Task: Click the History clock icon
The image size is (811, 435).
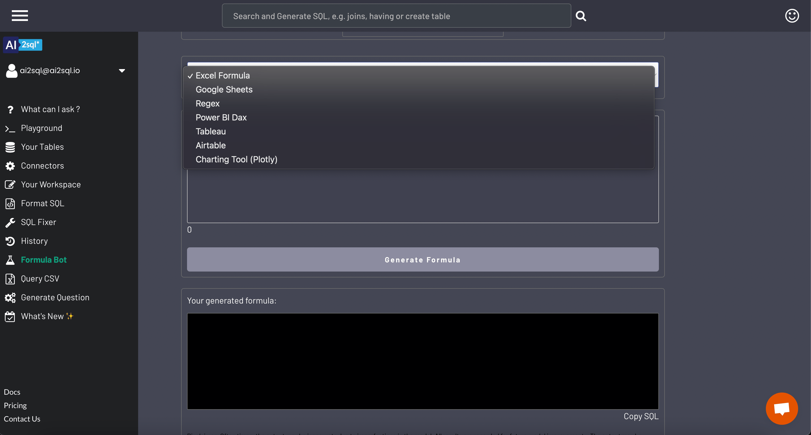Action: click(10, 241)
